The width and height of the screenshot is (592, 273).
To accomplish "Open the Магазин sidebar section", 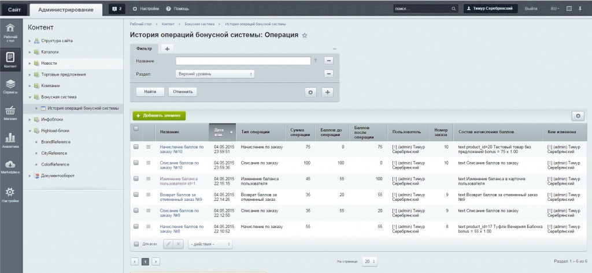I will click(10, 113).
